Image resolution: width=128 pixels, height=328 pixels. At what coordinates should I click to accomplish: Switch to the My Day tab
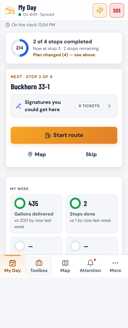tap(13, 266)
